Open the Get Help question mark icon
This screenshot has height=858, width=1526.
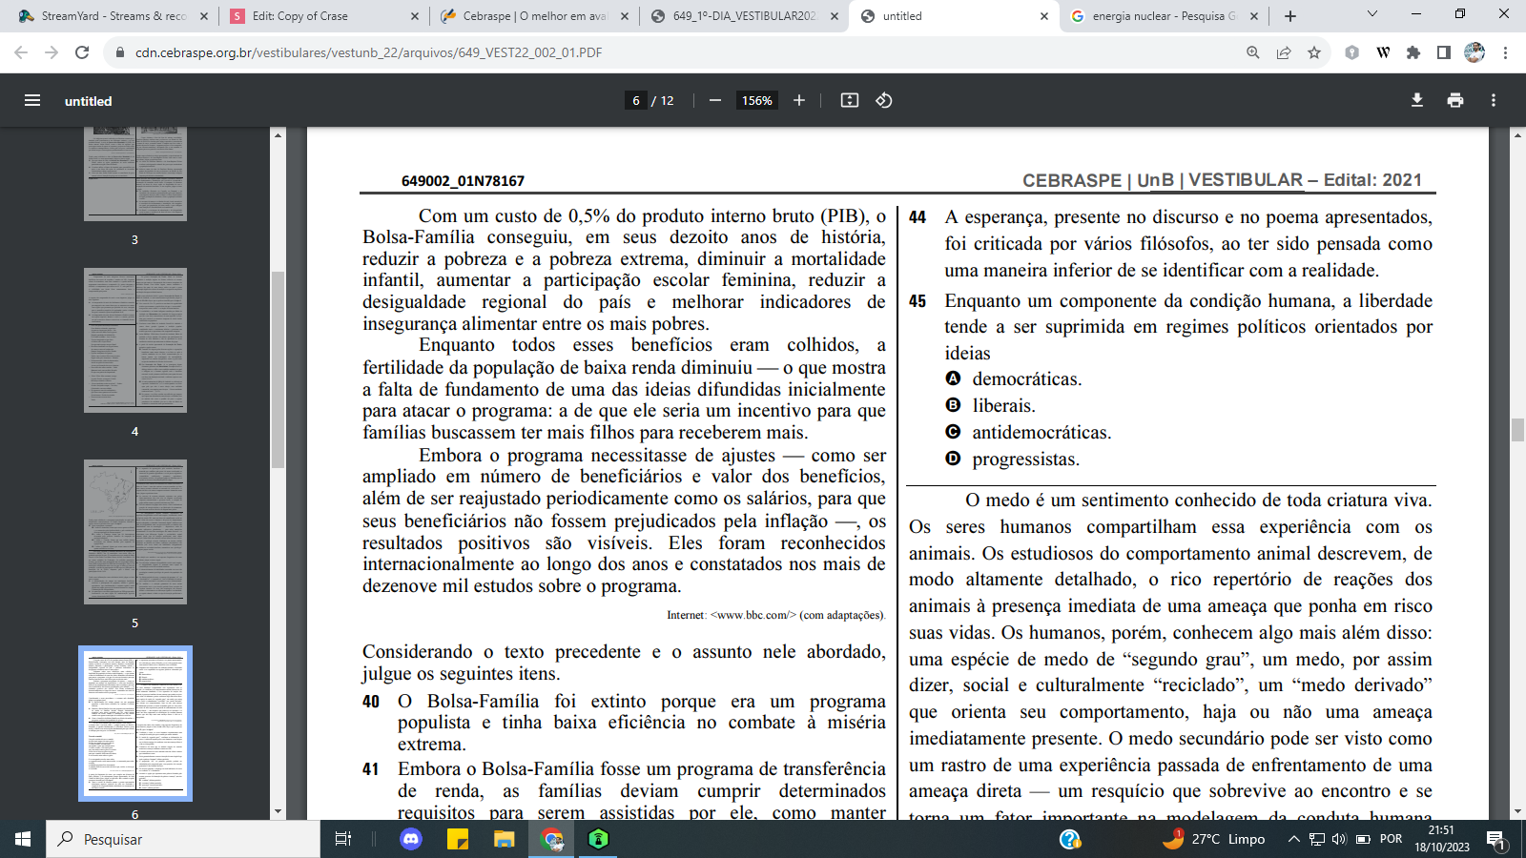[1070, 839]
